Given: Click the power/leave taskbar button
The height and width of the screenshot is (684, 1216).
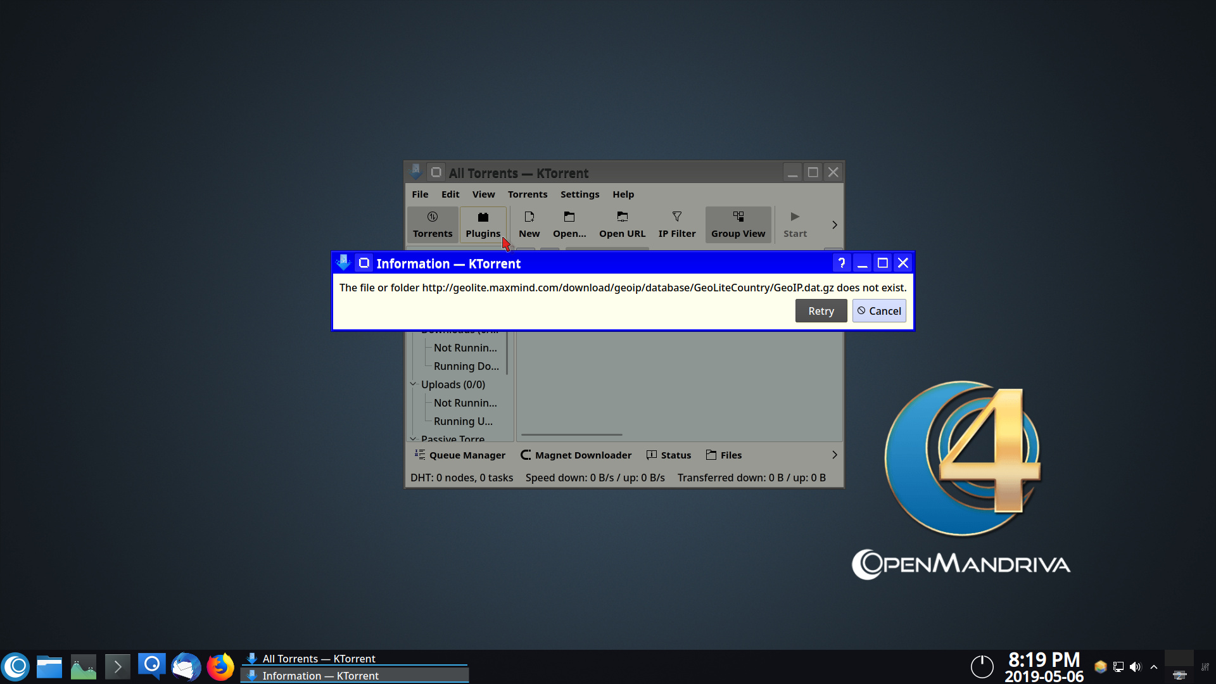Looking at the screenshot, I should (982, 667).
